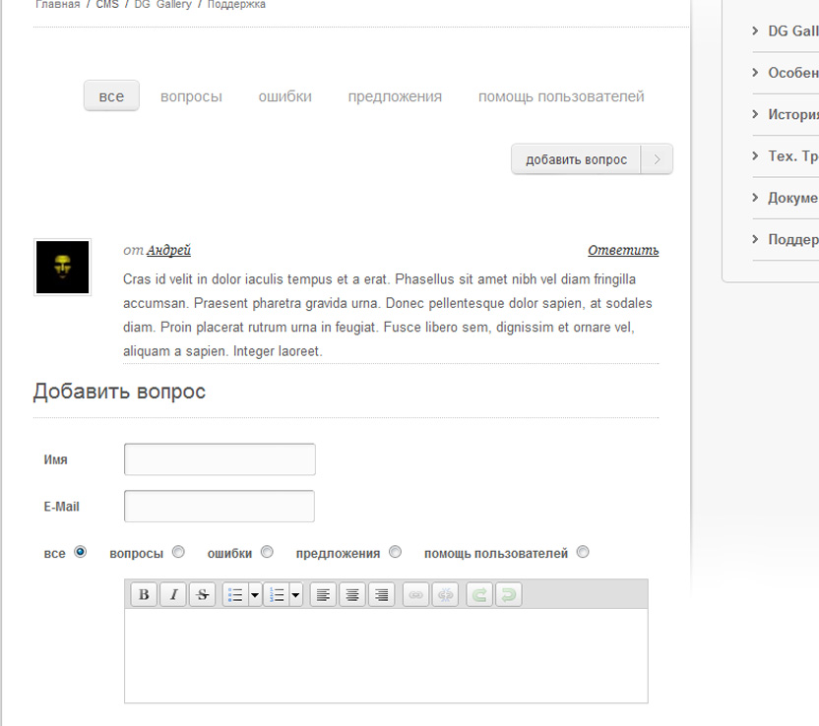Screen dimensions: 819x726
Task: Align text right in the editor
Action: click(382, 594)
